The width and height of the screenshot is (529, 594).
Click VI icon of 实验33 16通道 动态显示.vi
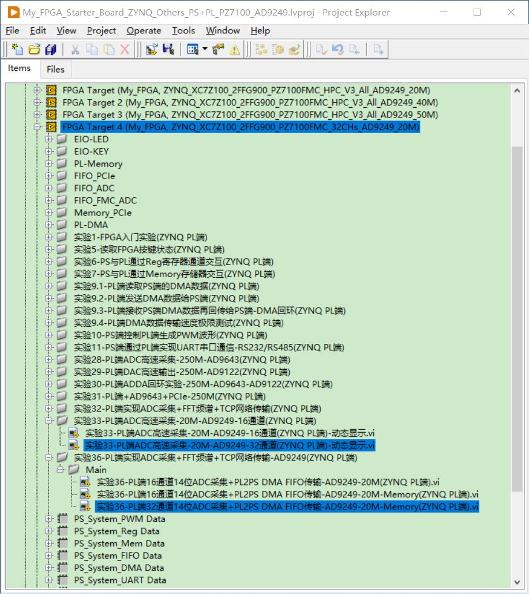[74, 433]
